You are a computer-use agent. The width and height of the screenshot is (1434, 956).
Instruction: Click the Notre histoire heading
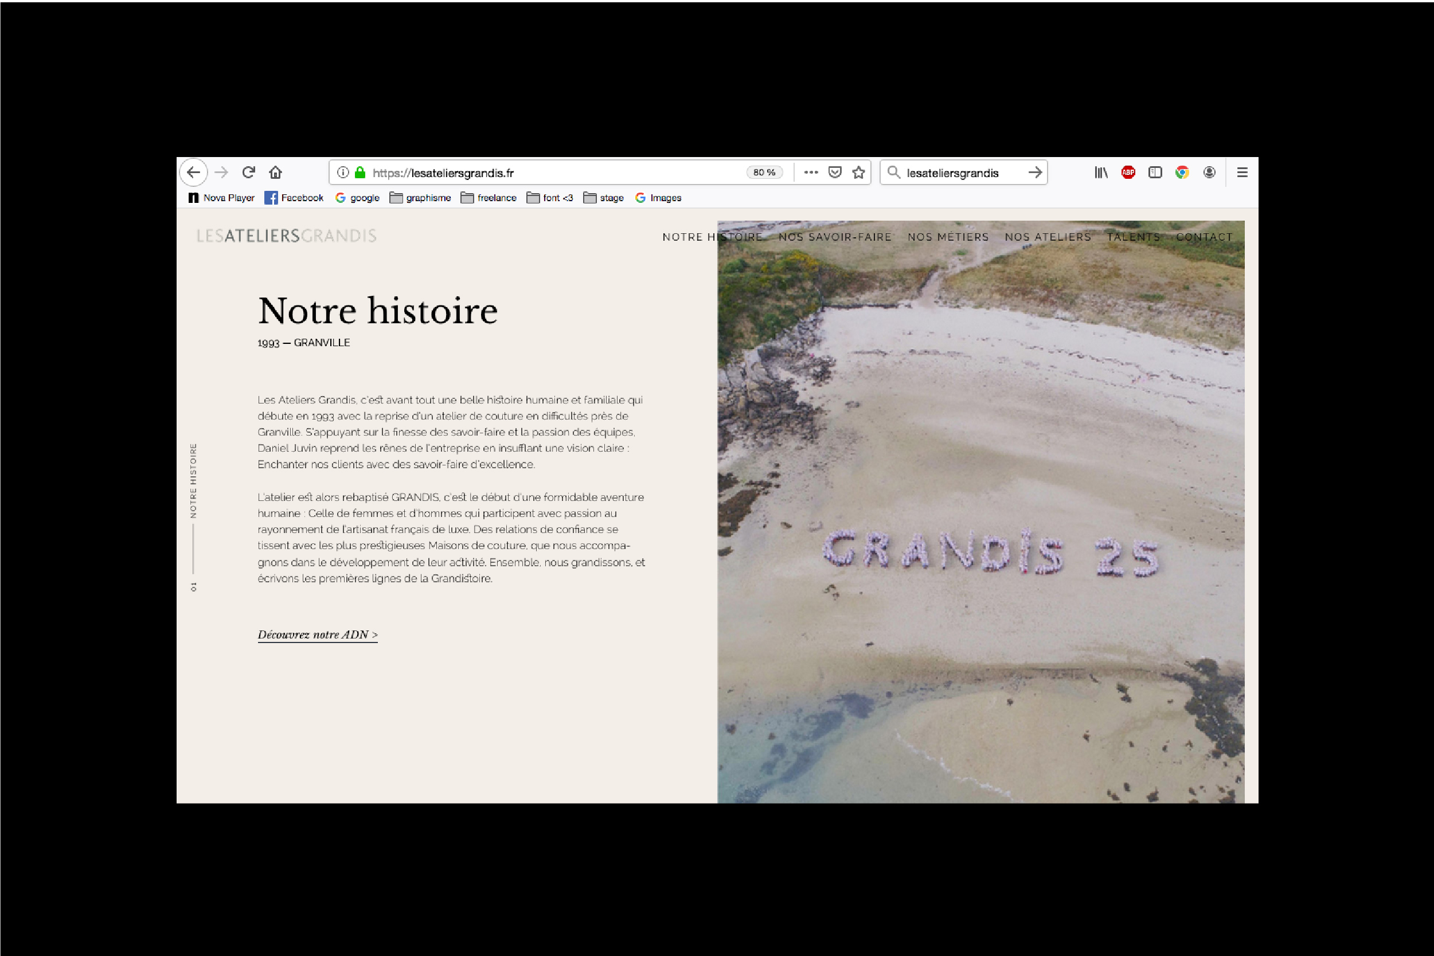(x=377, y=311)
